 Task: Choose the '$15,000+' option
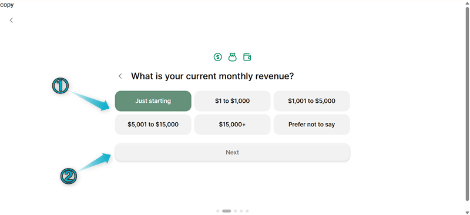point(232,125)
